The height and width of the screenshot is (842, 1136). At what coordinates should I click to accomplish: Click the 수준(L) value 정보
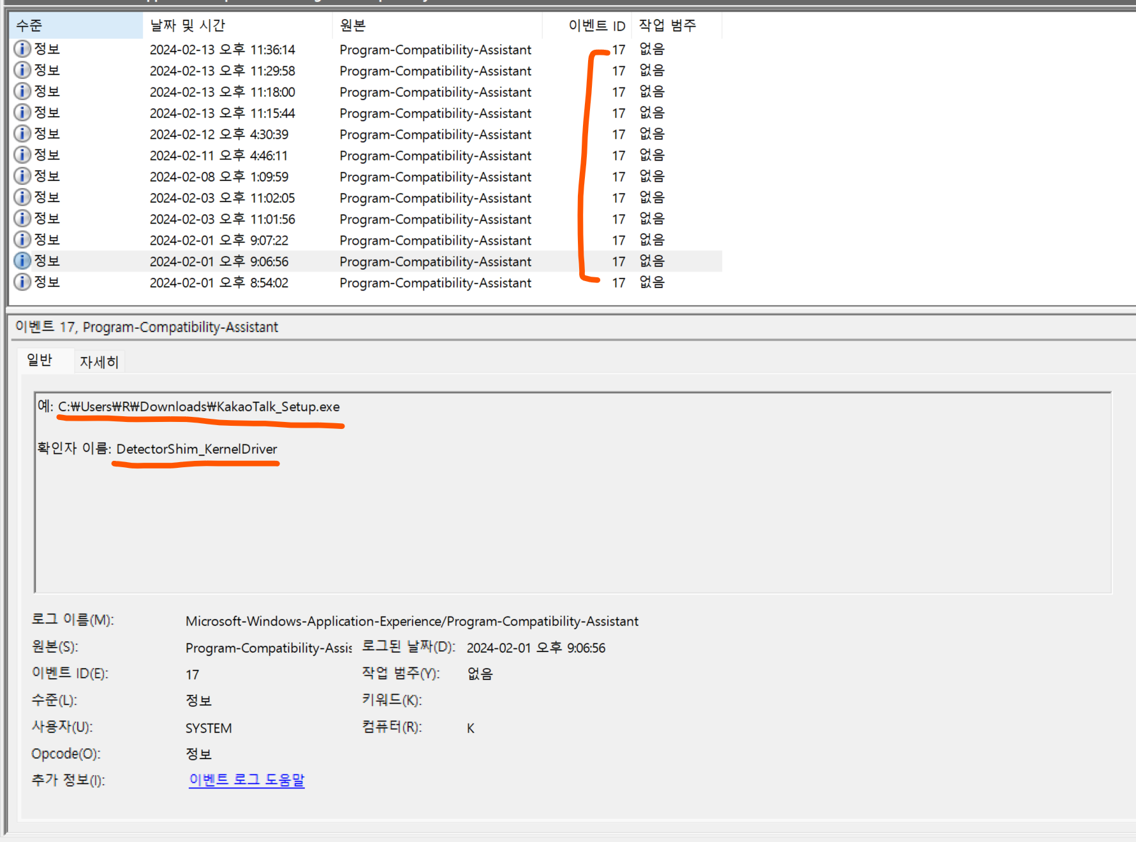pos(198,701)
